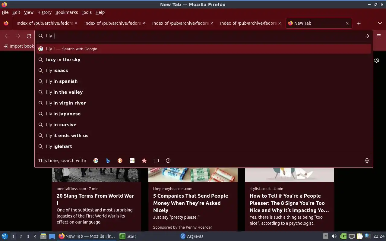Viewport: 386px width, 241px height.
Task: Switch to workspace 4 in taskbar
Action: pos(35,236)
